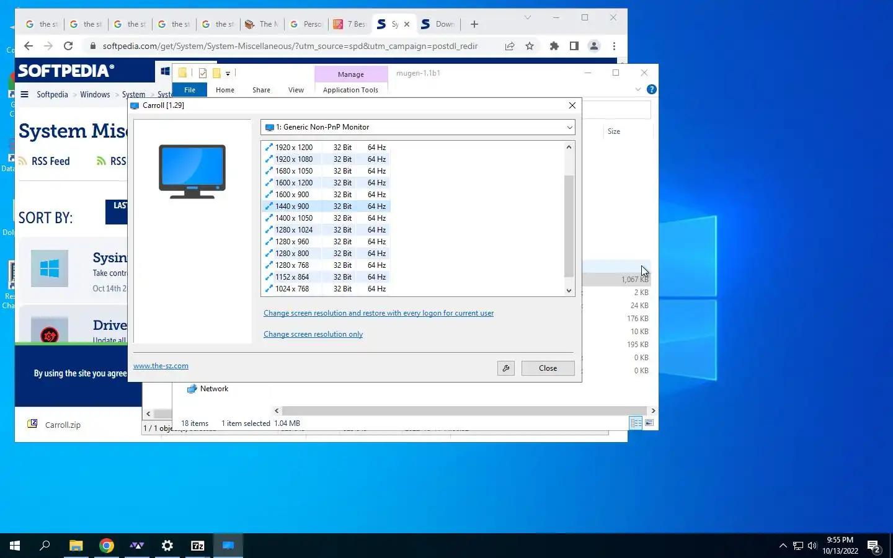Click the resolution list scroll up arrow

click(x=569, y=147)
